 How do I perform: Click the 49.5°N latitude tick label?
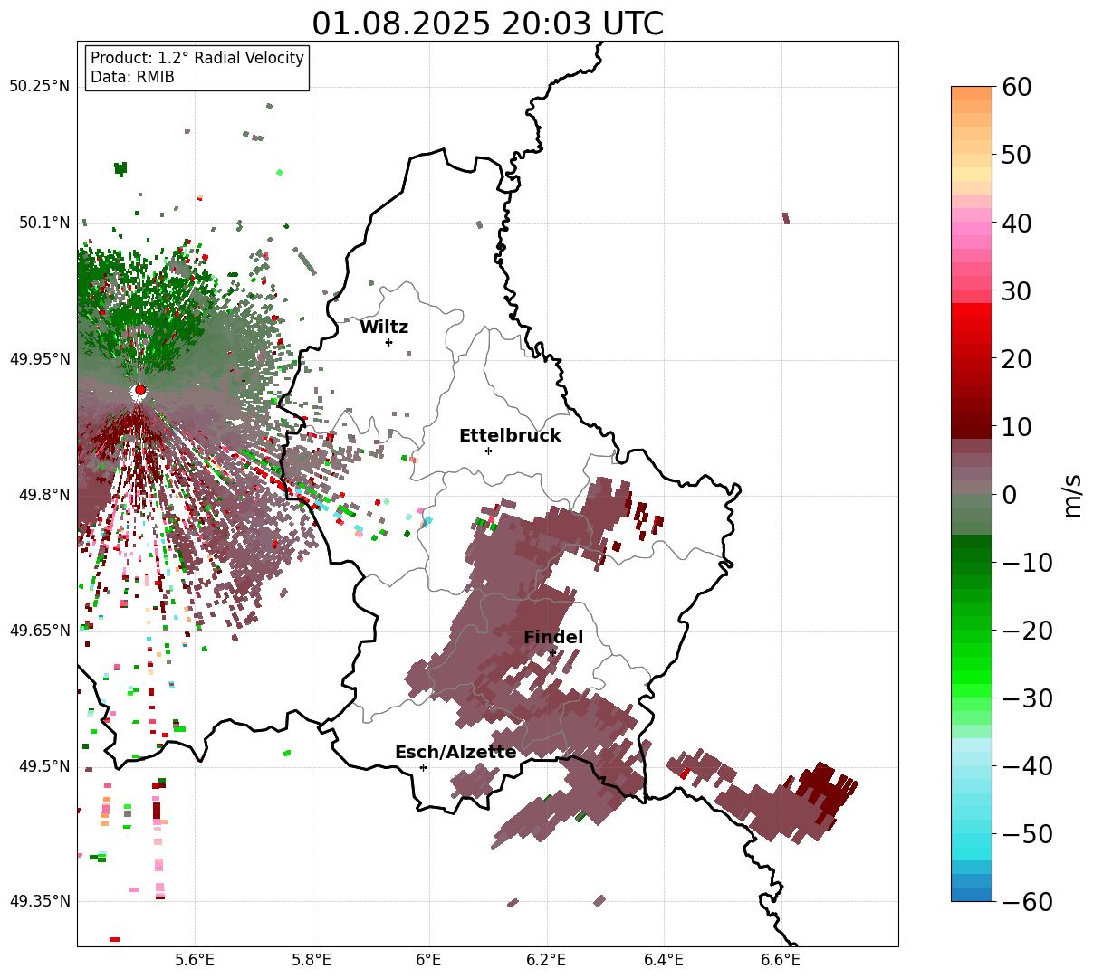(x=43, y=766)
